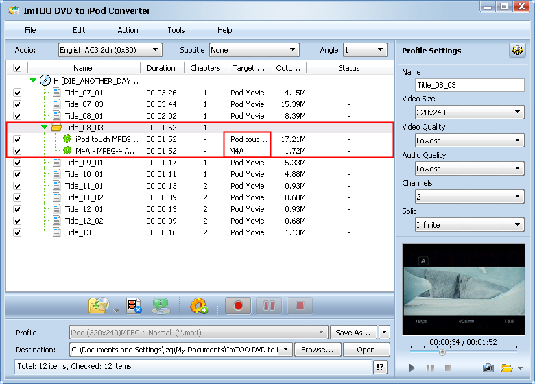Collapse the DVD root tree node
Viewport: 535px width, 384px height.
coord(33,80)
